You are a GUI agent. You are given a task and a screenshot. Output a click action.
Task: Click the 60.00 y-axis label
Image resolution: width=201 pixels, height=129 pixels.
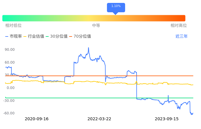pyautogui.click(x=10, y=62)
